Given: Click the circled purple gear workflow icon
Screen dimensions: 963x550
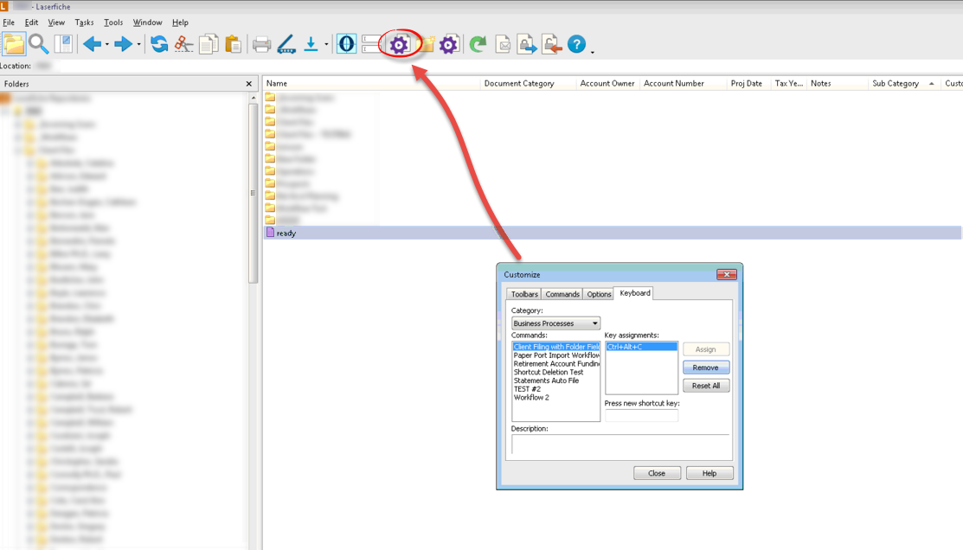Looking at the screenshot, I should coord(399,44).
